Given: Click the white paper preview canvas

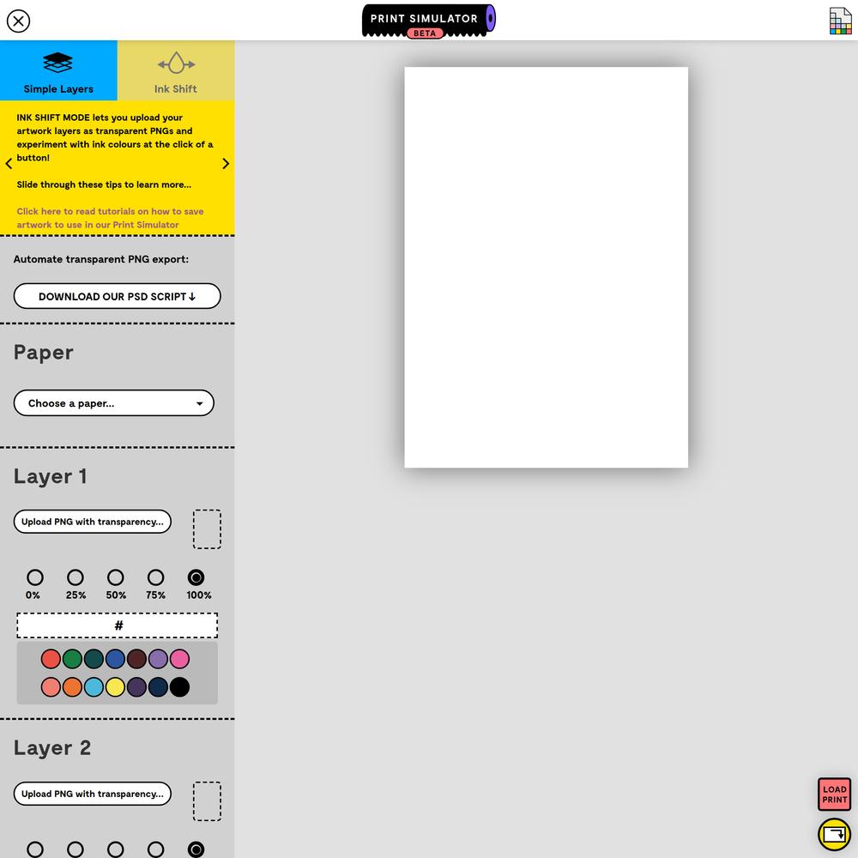Looking at the screenshot, I should pyautogui.click(x=546, y=267).
